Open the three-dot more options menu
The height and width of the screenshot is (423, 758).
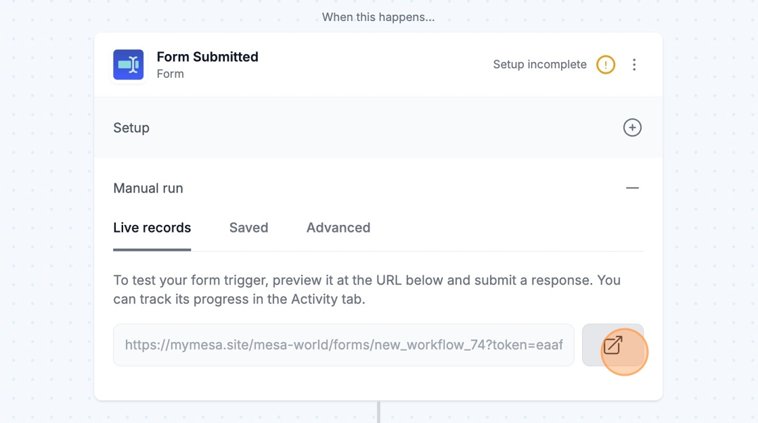[634, 65]
